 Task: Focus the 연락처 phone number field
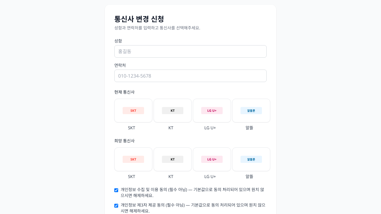point(190,76)
